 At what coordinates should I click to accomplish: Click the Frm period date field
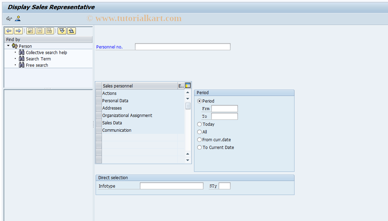pos(224,108)
